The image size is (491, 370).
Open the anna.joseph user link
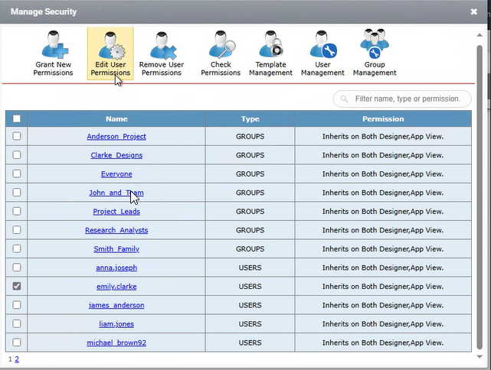(116, 268)
